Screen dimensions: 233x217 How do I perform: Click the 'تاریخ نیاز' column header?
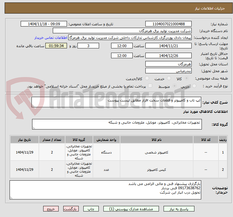[24, 140]
